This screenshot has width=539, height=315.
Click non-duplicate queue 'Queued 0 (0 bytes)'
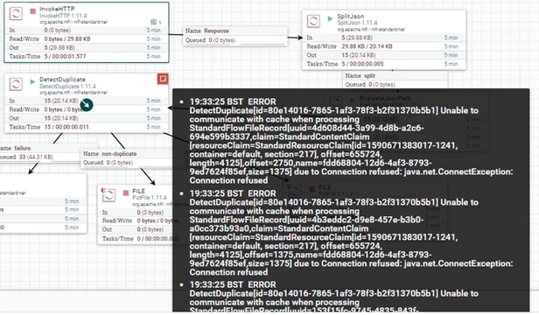pyautogui.click(x=108, y=163)
